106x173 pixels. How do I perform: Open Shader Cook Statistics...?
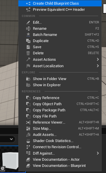click(x=60, y=141)
